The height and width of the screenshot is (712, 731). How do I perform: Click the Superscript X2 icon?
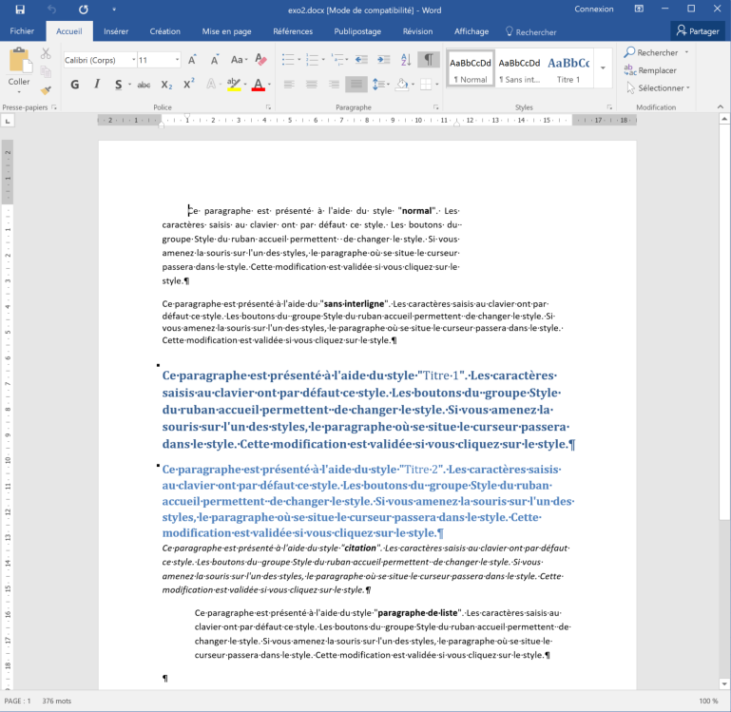pos(189,85)
